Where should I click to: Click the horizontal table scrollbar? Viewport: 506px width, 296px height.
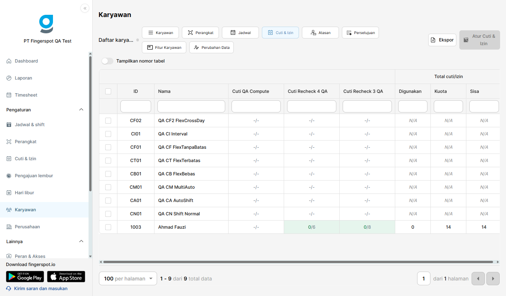(x=298, y=262)
